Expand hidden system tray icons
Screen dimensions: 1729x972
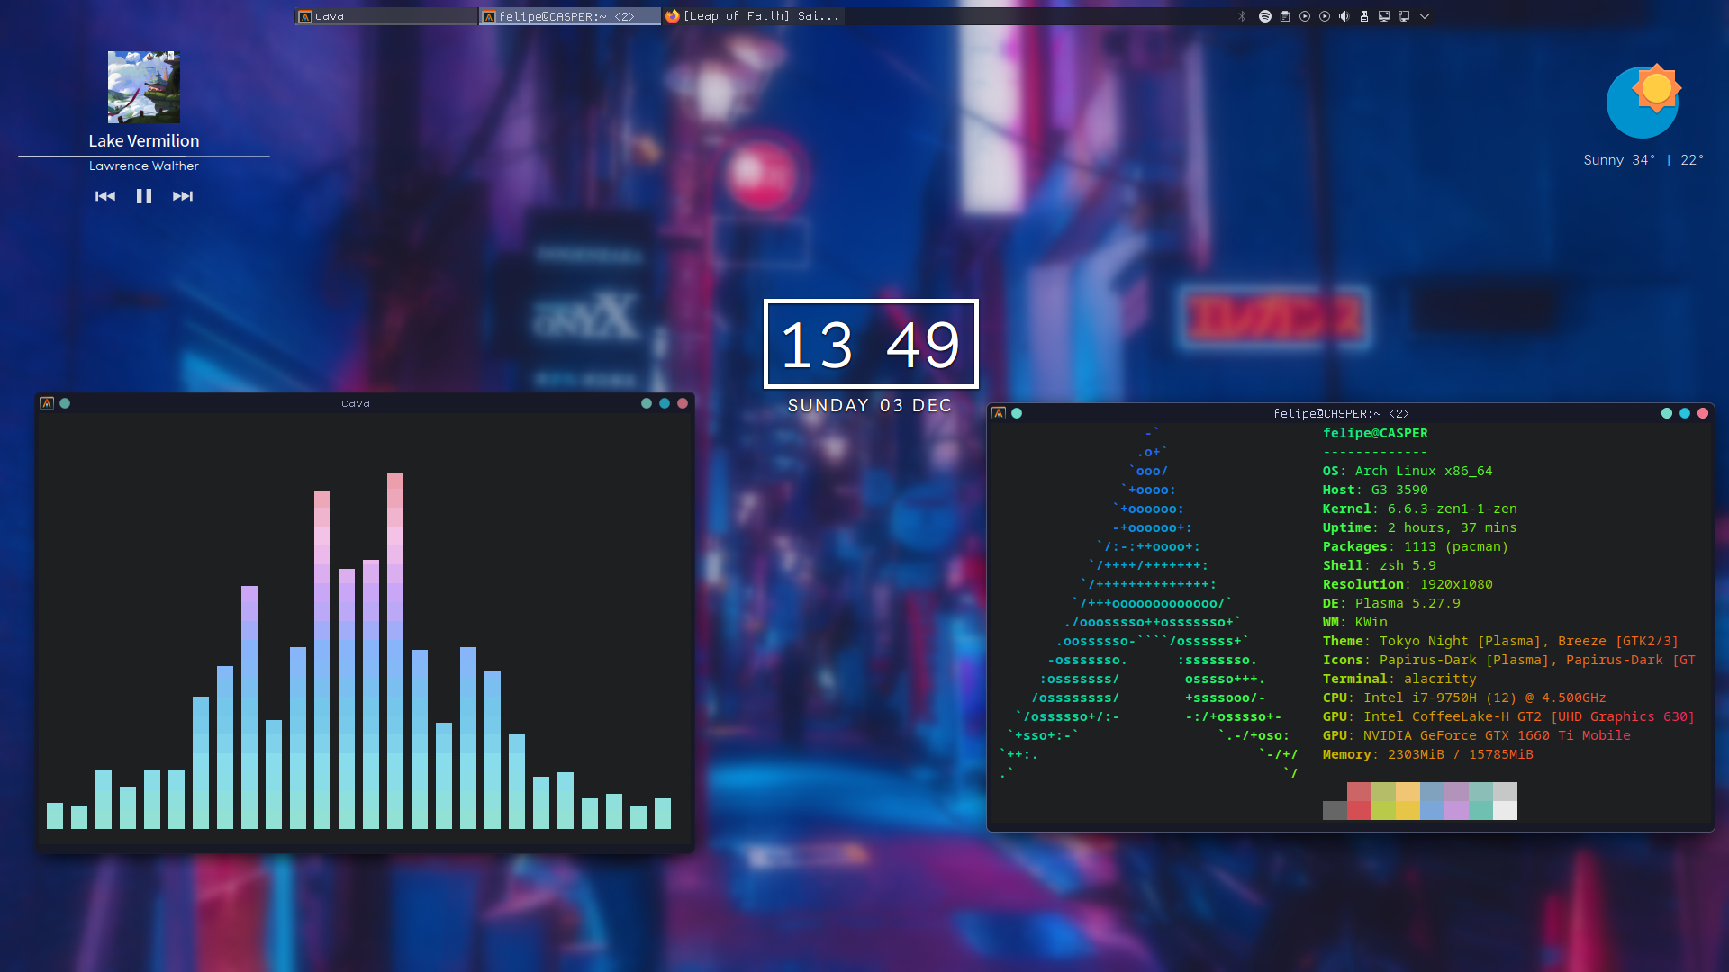[1425, 16]
